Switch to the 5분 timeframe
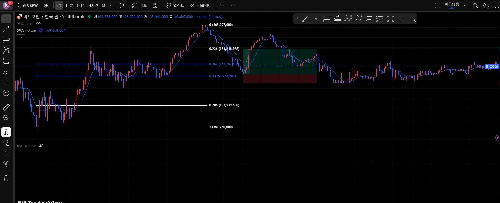The image size is (500, 203). pyautogui.click(x=59, y=5)
